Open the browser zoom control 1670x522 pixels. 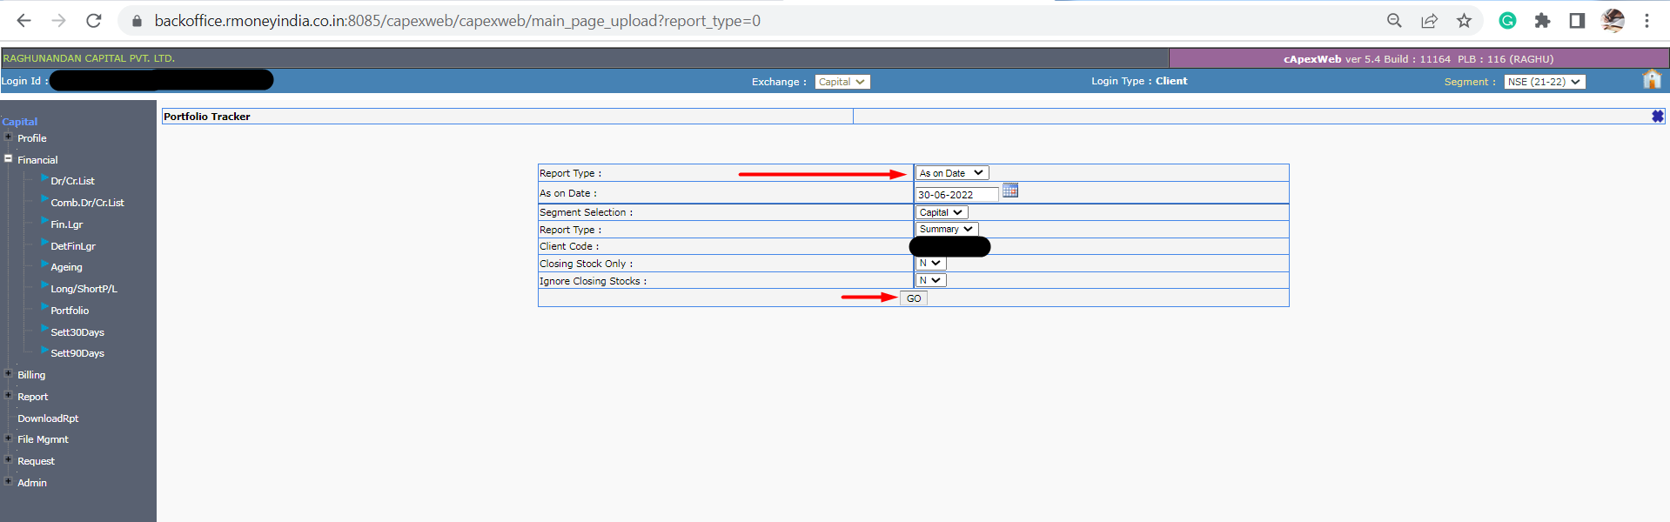pos(1394,20)
